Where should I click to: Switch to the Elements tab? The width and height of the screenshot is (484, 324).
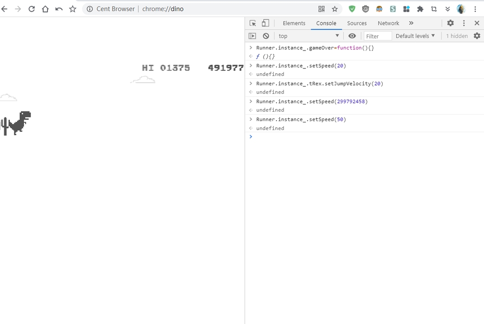click(x=294, y=23)
